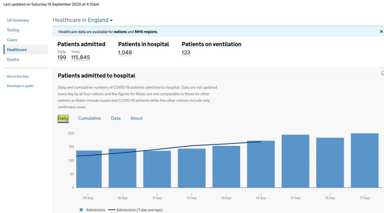Expand the England area dropdown arrow
Image resolution: width=384 pixels, height=213 pixels.
pos(111,21)
